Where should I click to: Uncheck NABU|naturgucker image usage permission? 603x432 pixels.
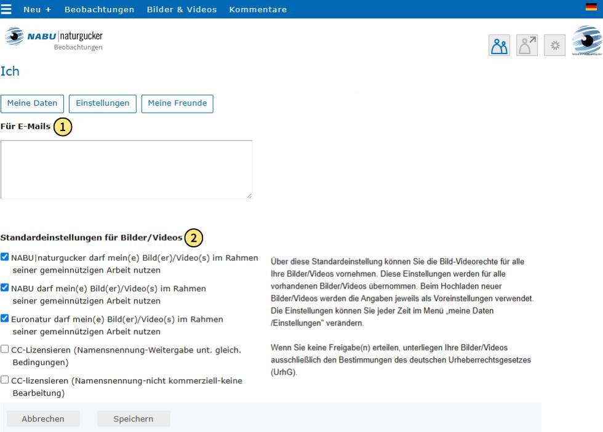pos(5,257)
